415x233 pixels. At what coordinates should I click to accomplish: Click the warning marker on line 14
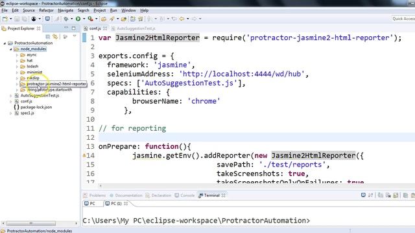[84, 155]
